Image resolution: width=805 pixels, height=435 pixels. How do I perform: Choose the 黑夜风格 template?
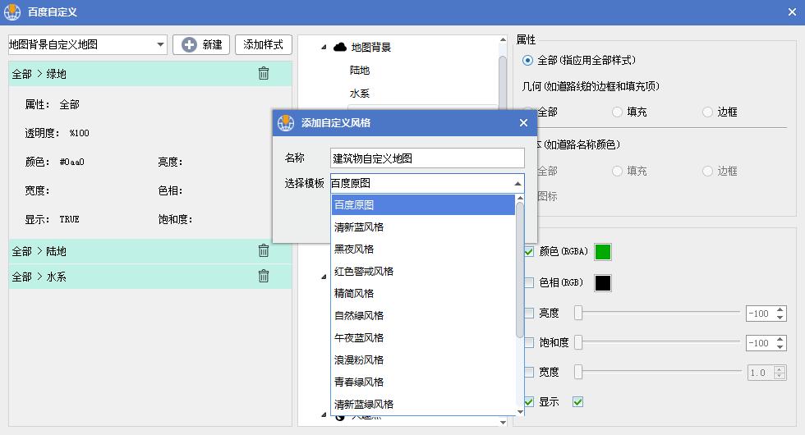point(423,249)
